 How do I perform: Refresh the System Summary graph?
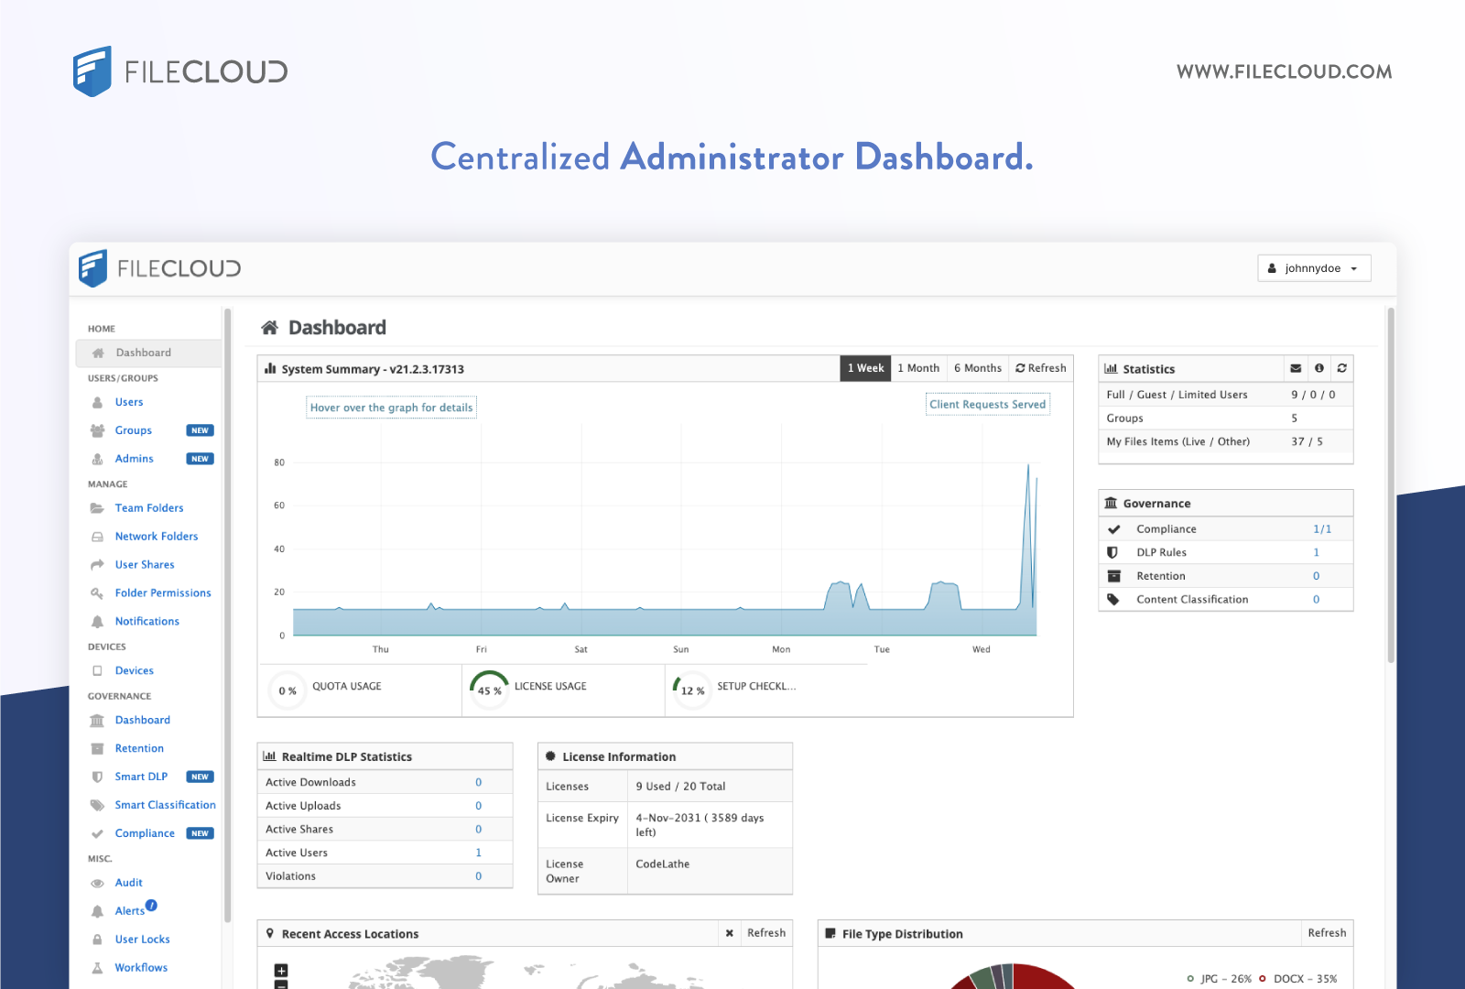pyautogui.click(x=1041, y=368)
